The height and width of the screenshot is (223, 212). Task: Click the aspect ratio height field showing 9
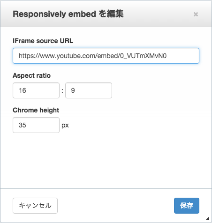coord(89,90)
